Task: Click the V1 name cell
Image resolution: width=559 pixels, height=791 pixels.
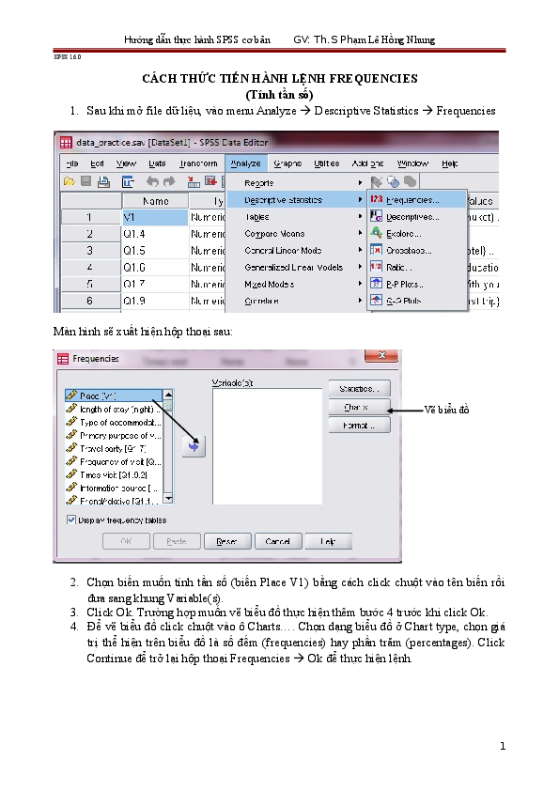Action: point(155,217)
